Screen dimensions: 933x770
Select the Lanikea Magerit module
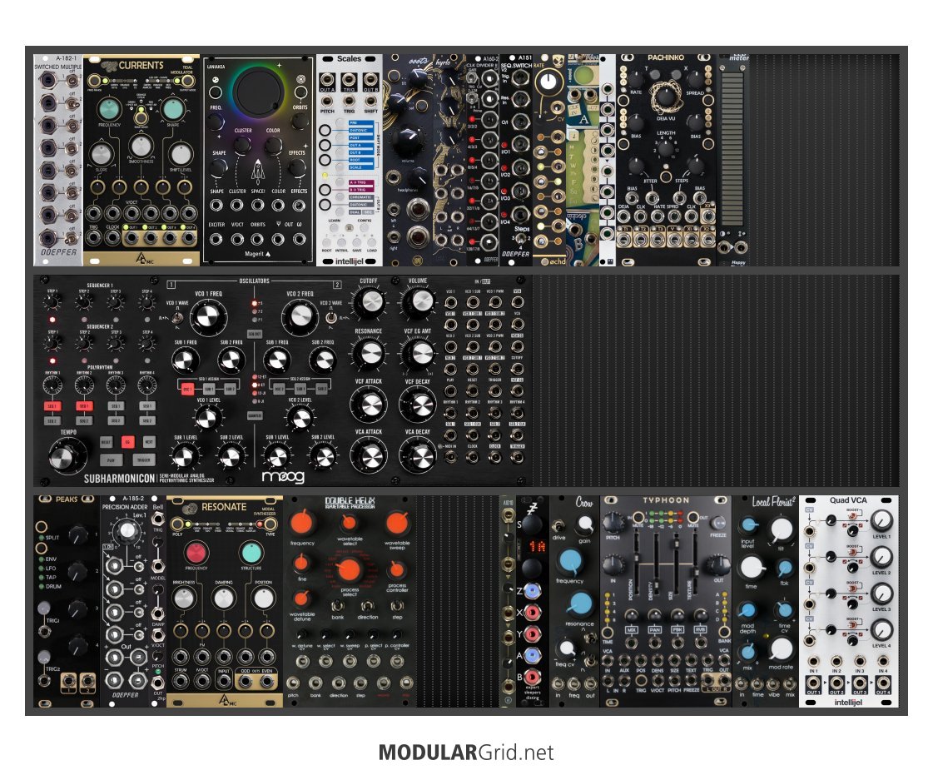coord(258,160)
